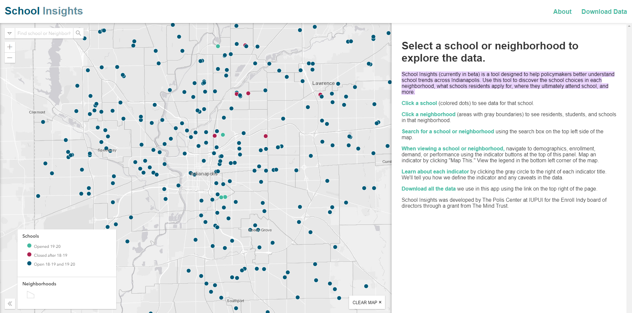The height and width of the screenshot is (313, 632).
Task: Click the green Opened 19-20 legend dot
Action: [x=29, y=246]
